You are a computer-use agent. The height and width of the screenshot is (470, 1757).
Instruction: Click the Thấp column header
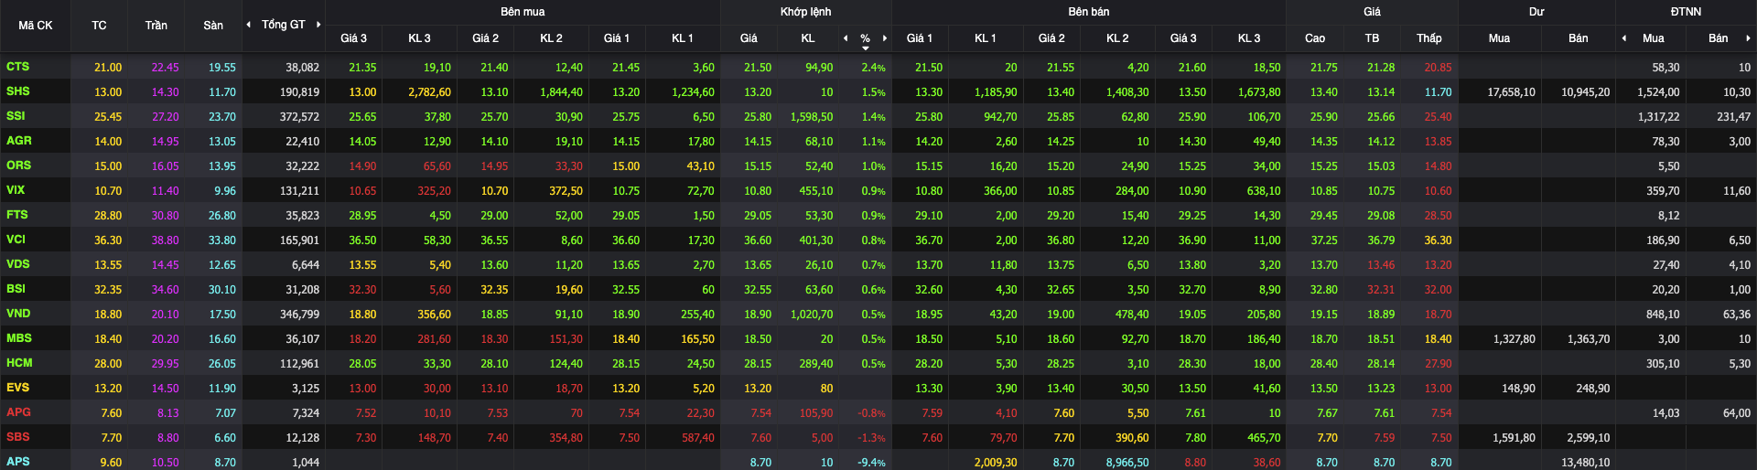click(1429, 38)
